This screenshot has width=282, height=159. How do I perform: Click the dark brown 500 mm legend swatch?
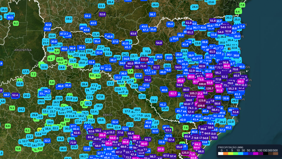click(x=270, y=153)
